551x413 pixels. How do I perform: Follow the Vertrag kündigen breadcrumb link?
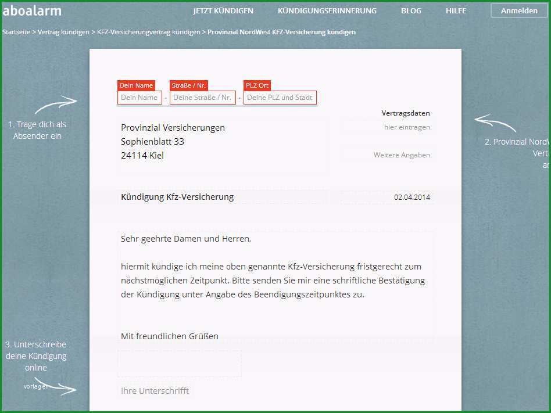pyautogui.click(x=63, y=32)
